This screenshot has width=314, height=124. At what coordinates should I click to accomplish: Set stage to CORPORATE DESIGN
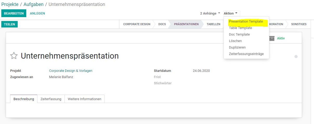point(137,24)
